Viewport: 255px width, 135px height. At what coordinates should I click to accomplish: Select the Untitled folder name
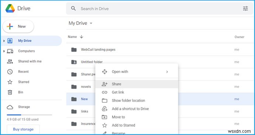pyautogui.click(x=92, y=62)
